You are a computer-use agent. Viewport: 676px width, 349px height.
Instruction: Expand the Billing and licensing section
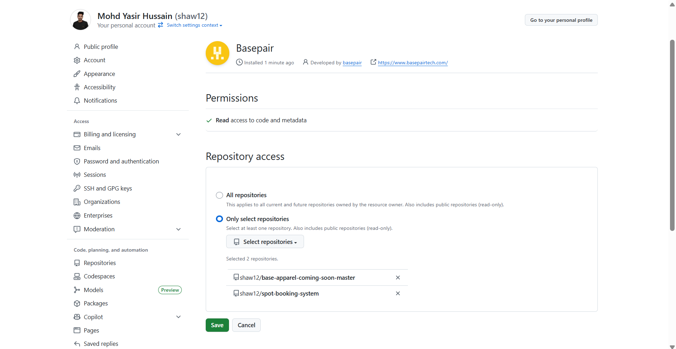tap(178, 134)
